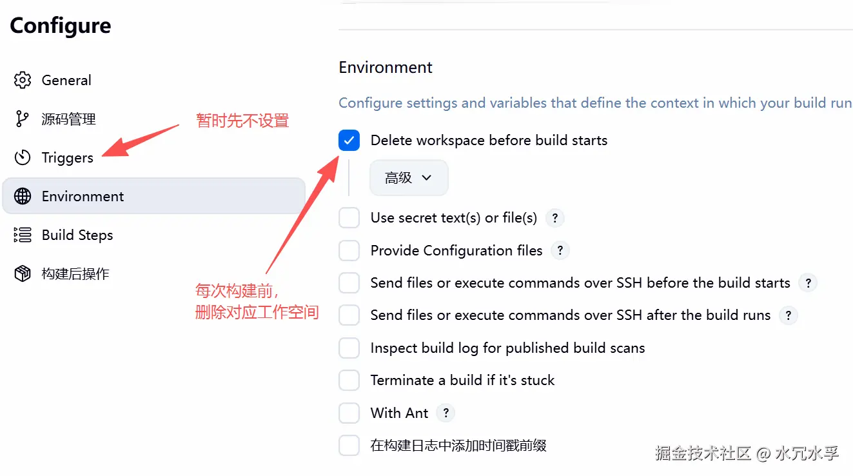The image size is (853, 476).
Task: Enable Terminate a build if it's stuck
Action: point(349,381)
